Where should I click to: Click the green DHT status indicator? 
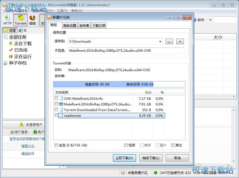pos(156,173)
